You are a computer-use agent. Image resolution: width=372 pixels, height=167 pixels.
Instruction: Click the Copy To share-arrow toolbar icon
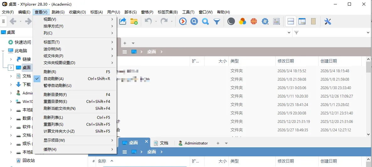point(123,21)
